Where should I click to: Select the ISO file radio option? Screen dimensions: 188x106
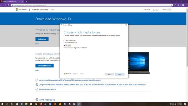(64, 46)
